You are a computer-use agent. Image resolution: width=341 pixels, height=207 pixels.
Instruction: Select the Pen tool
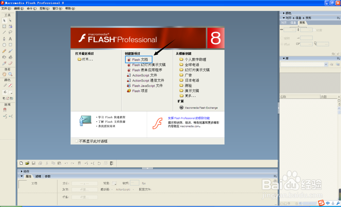click(x=4, y=39)
